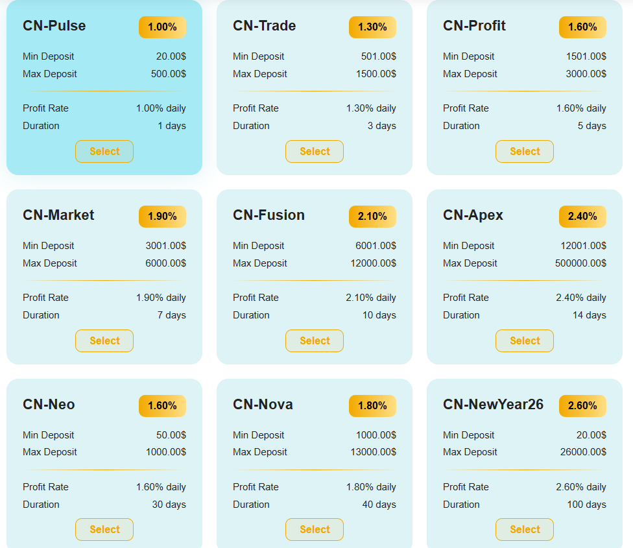Pick the CN-Fusion plan via Select
The image size is (633, 548).
315,340
